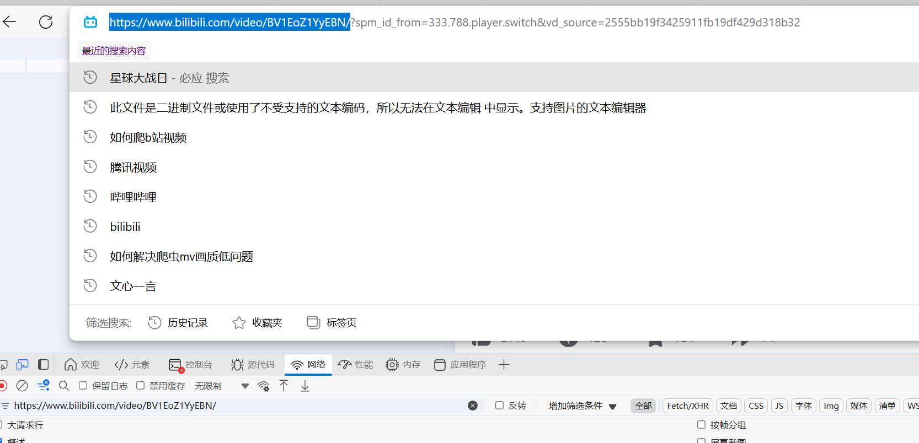Filter search by 收藏夹
The image size is (919, 443).
click(258, 323)
